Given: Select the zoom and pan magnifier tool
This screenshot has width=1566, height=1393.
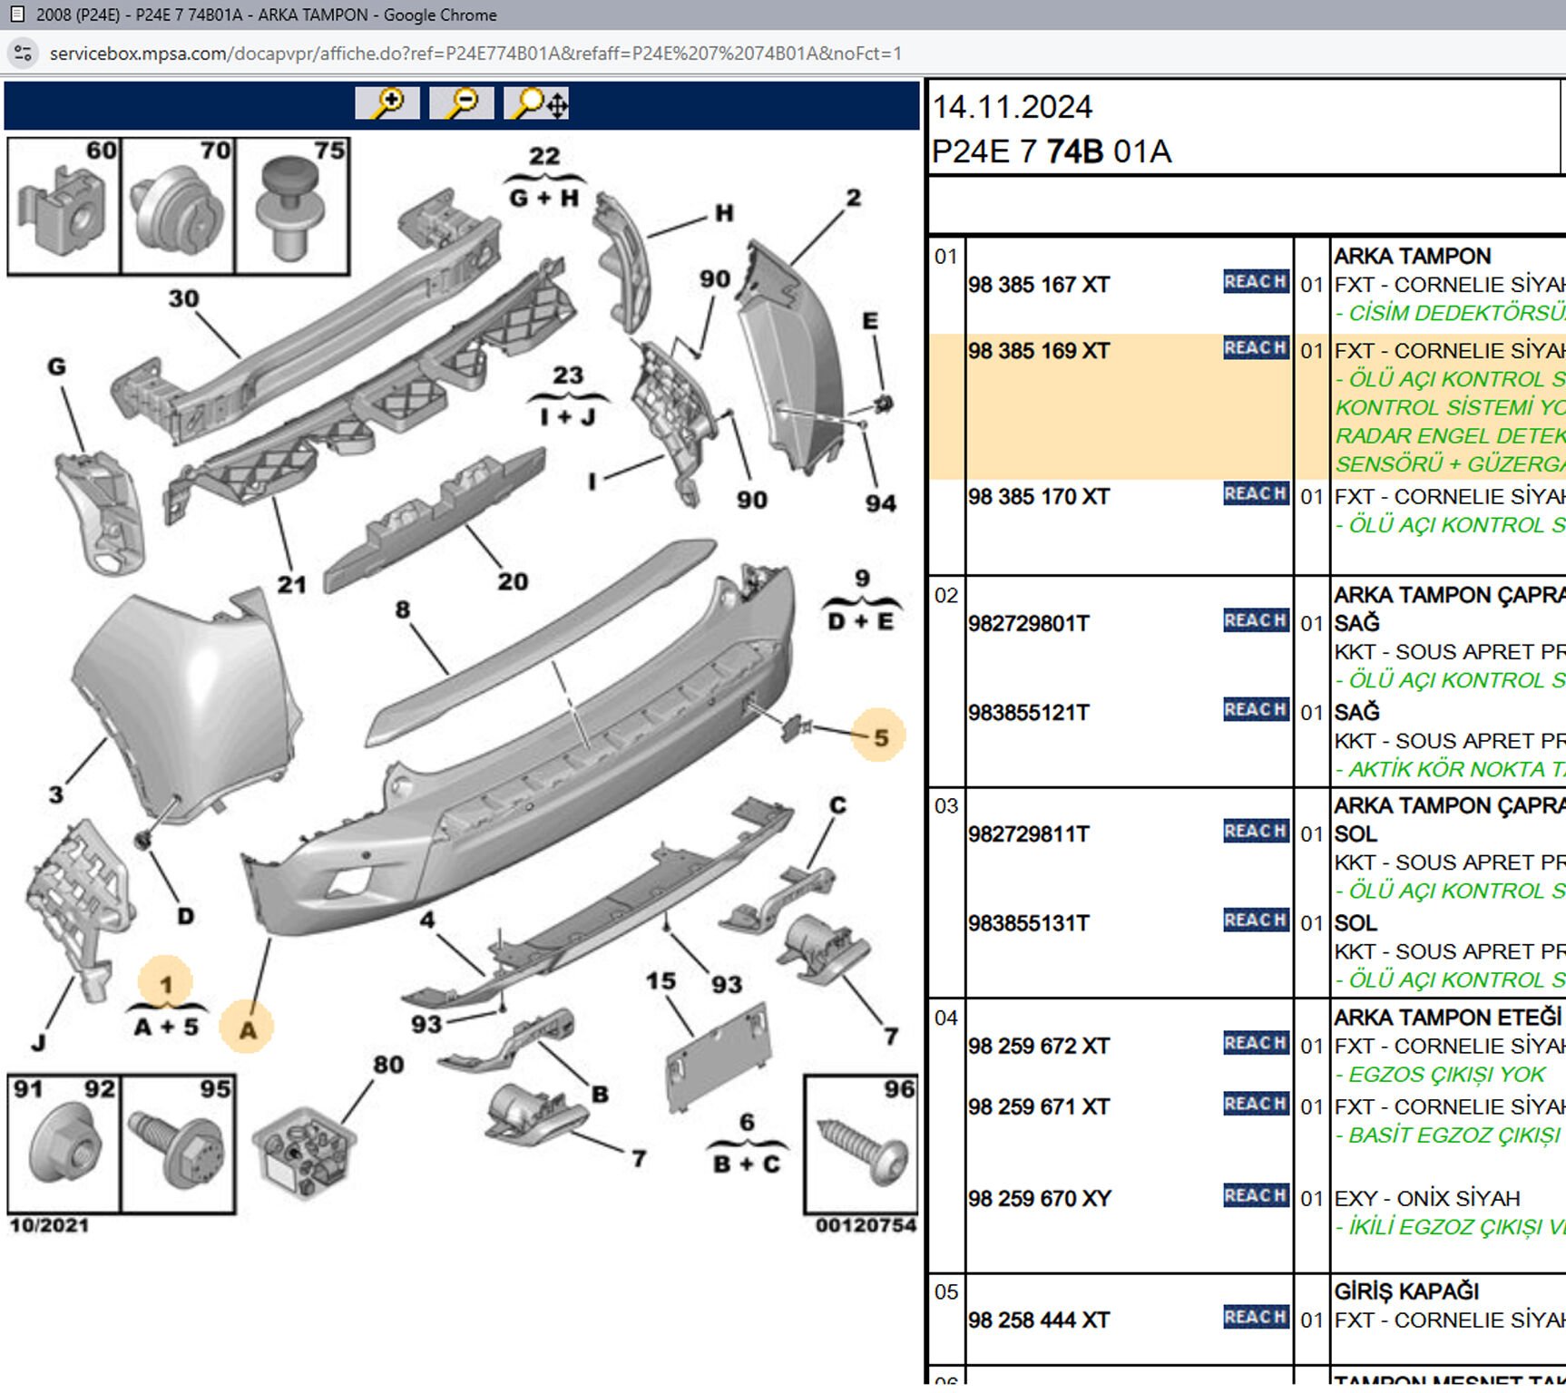Looking at the screenshot, I should [x=538, y=103].
